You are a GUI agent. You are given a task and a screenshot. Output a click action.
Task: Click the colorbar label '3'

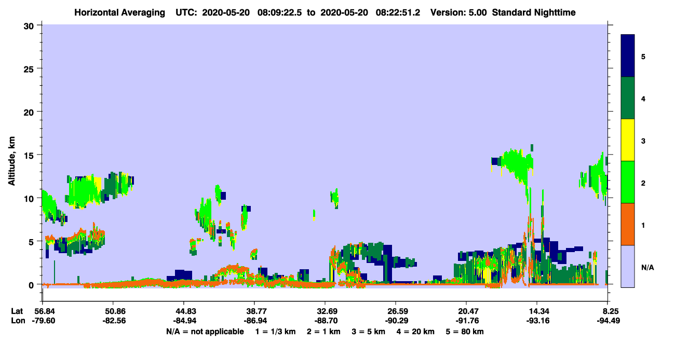[x=643, y=141]
